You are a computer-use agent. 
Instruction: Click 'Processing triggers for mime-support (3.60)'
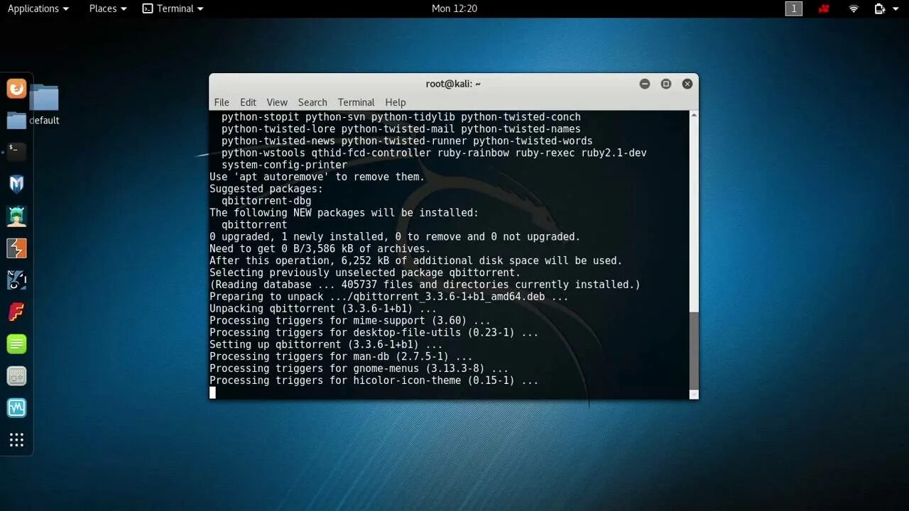tap(350, 321)
